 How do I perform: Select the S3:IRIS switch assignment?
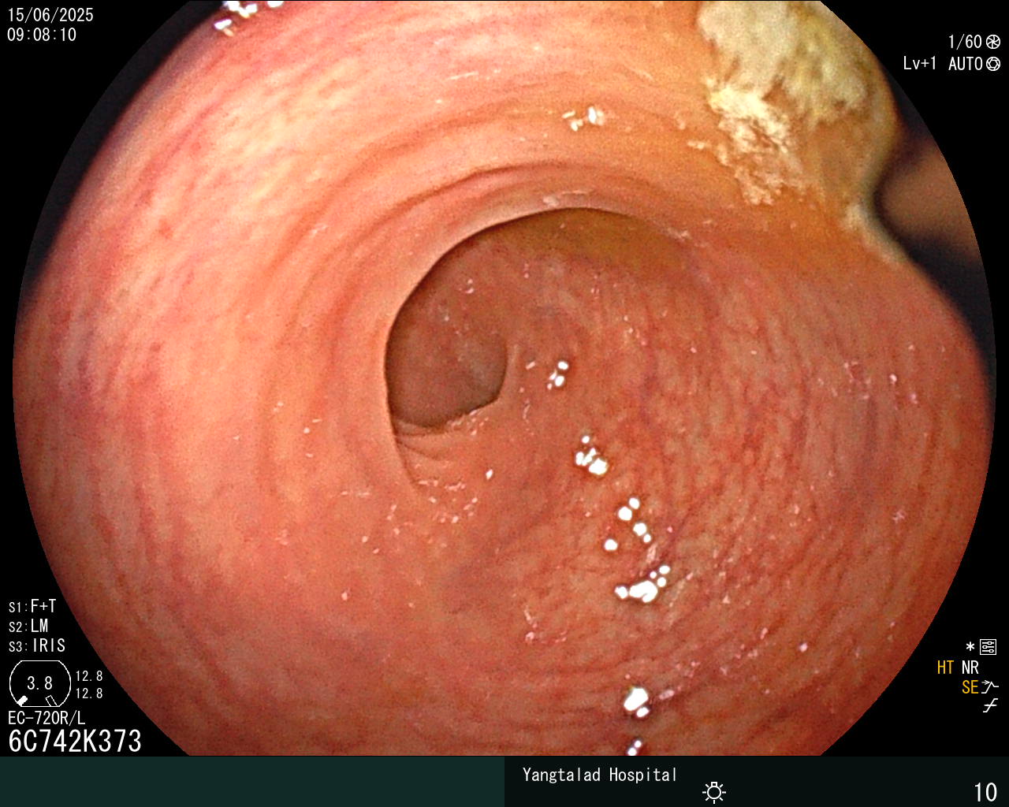click(x=37, y=645)
